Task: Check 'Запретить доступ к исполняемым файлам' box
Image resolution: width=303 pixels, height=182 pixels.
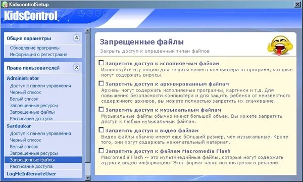Action: tap(102, 63)
